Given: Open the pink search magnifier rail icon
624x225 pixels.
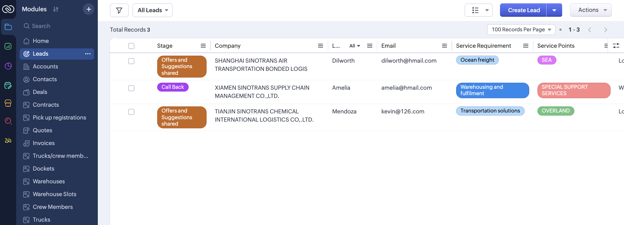Looking at the screenshot, I should pyautogui.click(x=8, y=121).
